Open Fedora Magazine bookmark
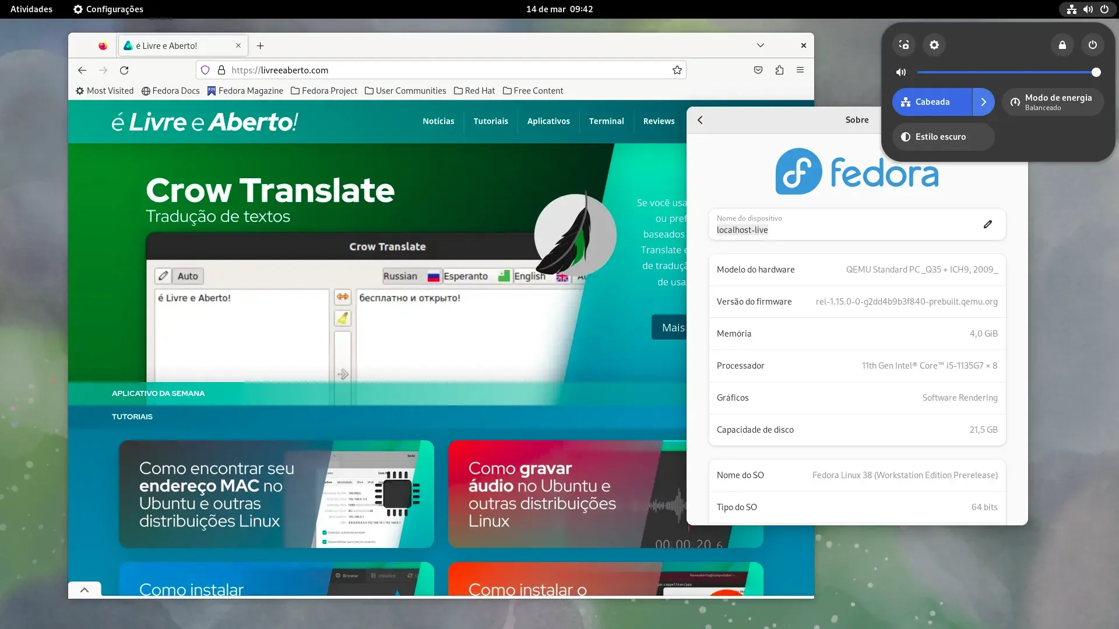Image resolution: width=1119 pixels, height=629 pixels. (245, 91)
